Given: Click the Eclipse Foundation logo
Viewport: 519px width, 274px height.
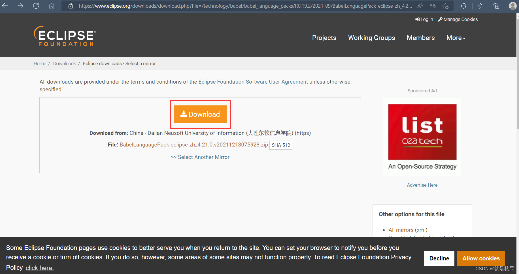Looking at the screenshot, I should 65,36.
